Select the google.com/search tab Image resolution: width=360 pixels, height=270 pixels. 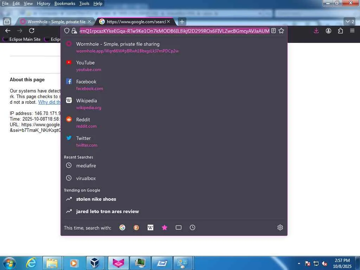(135, 21)
